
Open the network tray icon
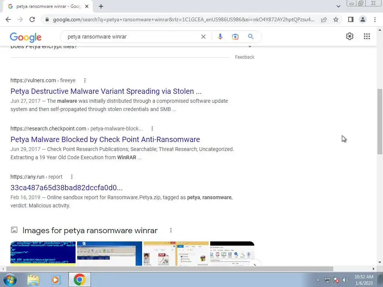coord(327,280)
